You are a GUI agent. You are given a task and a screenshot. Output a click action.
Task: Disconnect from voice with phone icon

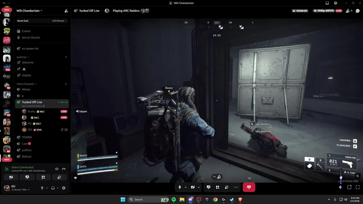coord(64,169)
